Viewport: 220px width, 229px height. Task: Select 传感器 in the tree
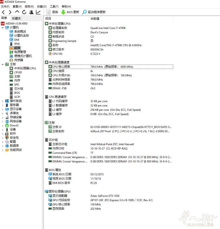point(16,60)
